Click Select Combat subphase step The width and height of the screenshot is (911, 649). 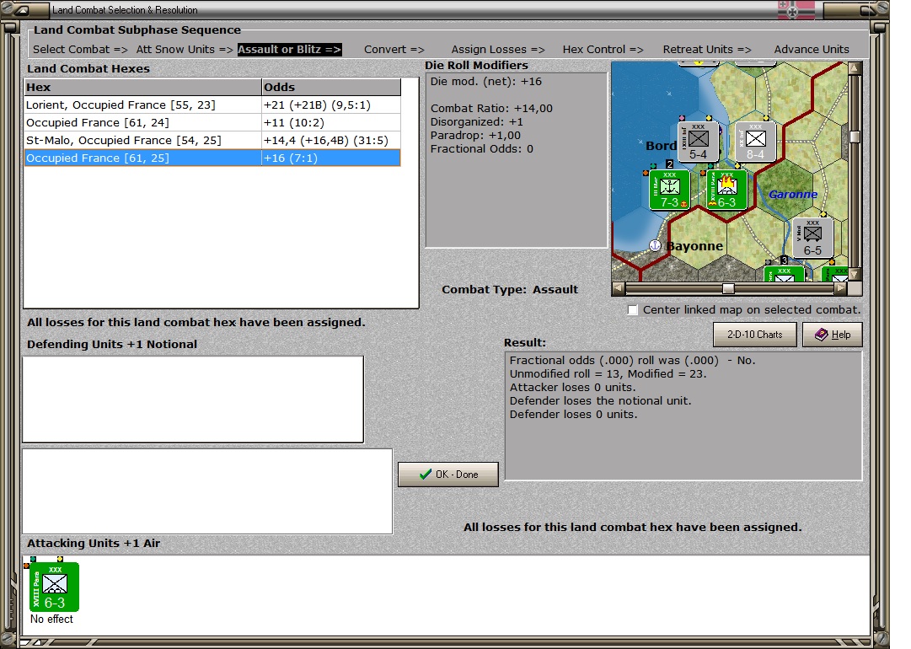pyautogui.click(x=80, y=50)
